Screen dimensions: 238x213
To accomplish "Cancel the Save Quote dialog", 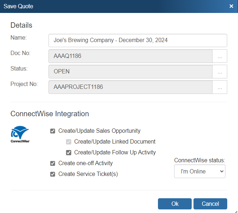I will [x=210, y=204].
